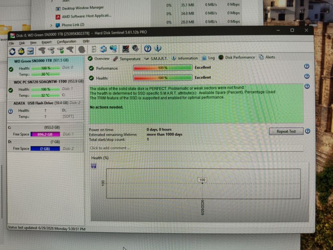Click the status last updated text

coord(46,228)
